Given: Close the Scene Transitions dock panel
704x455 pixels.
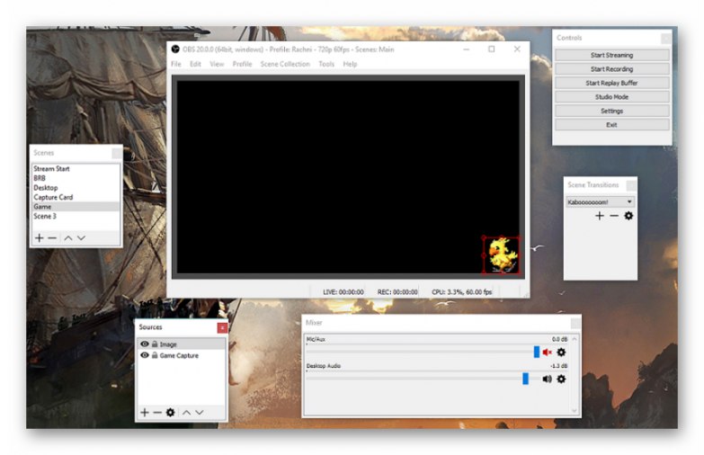Looking at the screenshot, I should 631,185.
